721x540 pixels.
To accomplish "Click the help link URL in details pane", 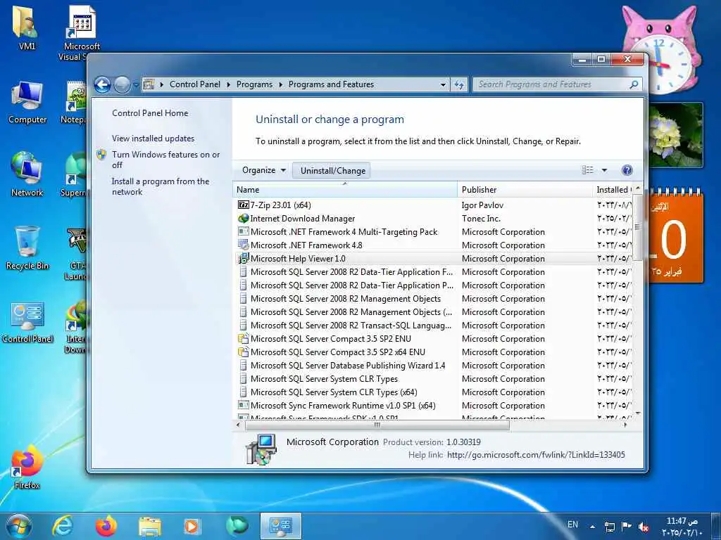I will 536,455.
